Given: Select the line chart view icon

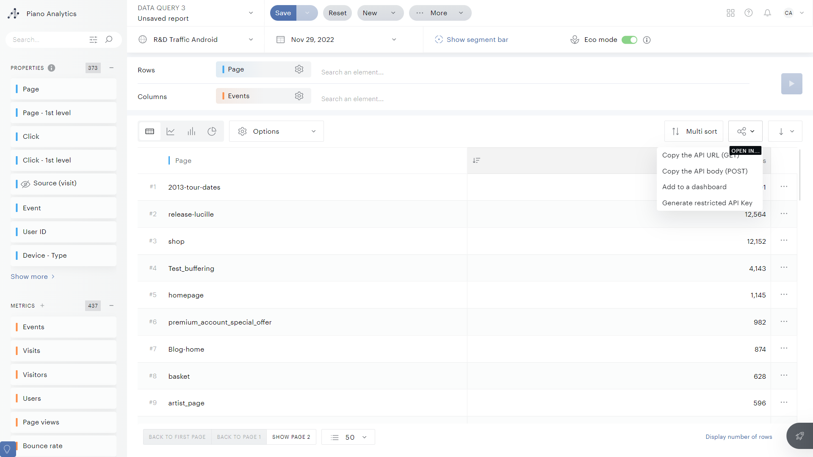Looking at the screenshot, I should point(171,131).
